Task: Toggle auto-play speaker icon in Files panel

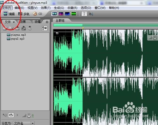Action: (5, 115)
